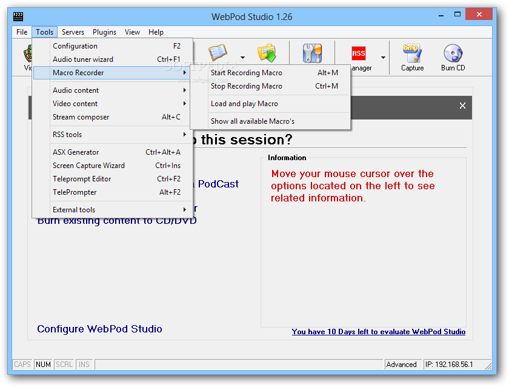Select Start Recording Macro
This screenshot has height=387, width=509.
pyautogui.click(x=270, y=72)
